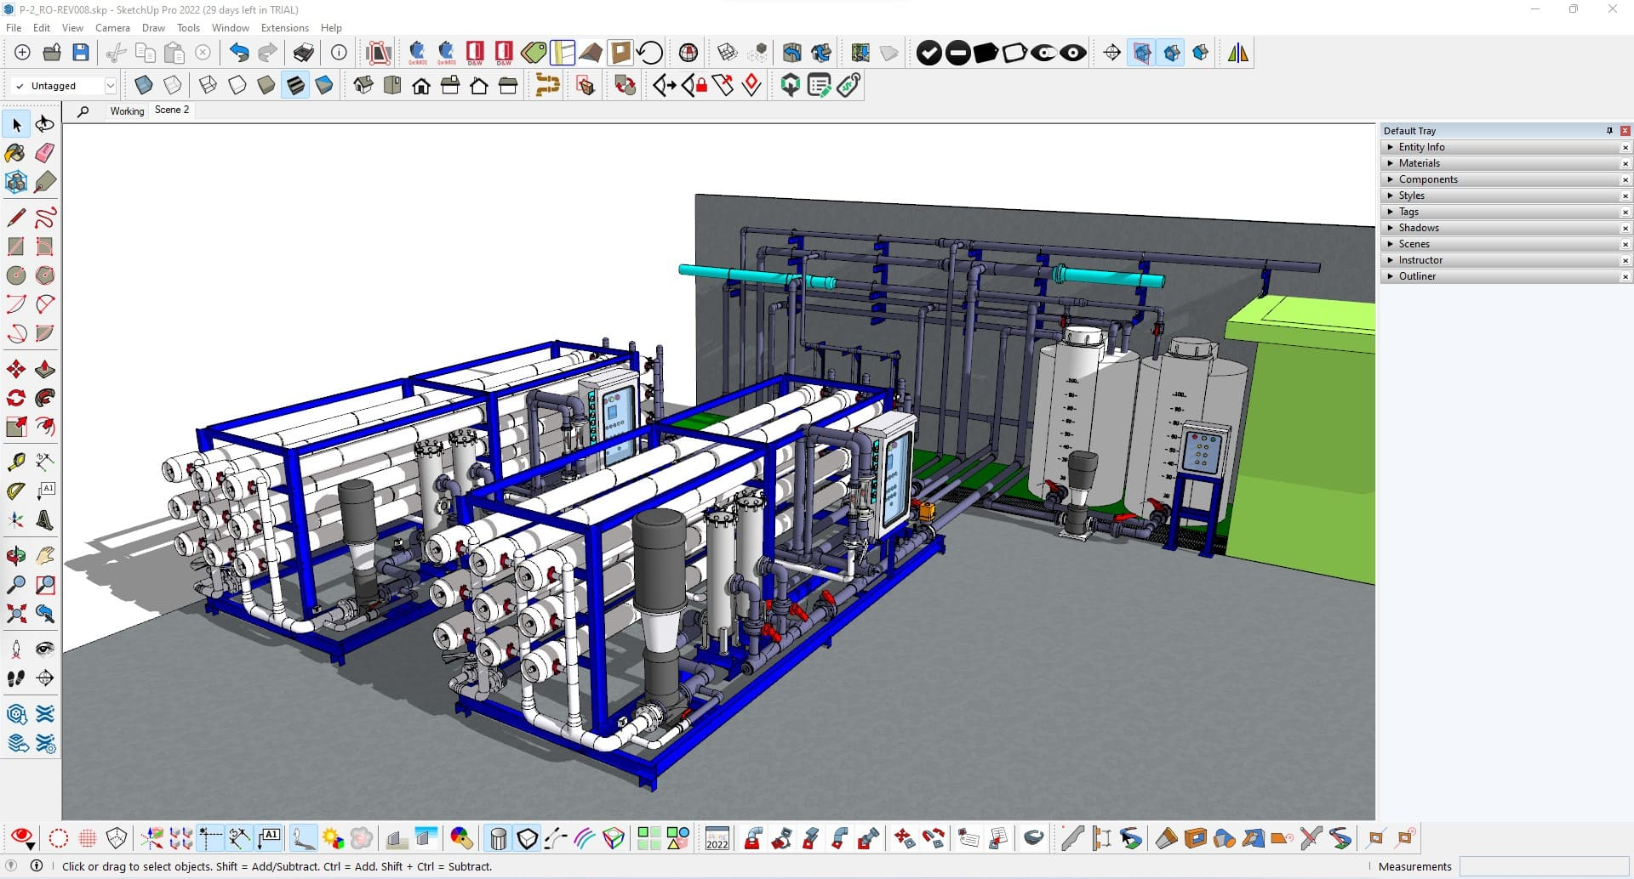Toggle Shaded With Textures style
Screen dimensions: 1634x879
(295, 85)
